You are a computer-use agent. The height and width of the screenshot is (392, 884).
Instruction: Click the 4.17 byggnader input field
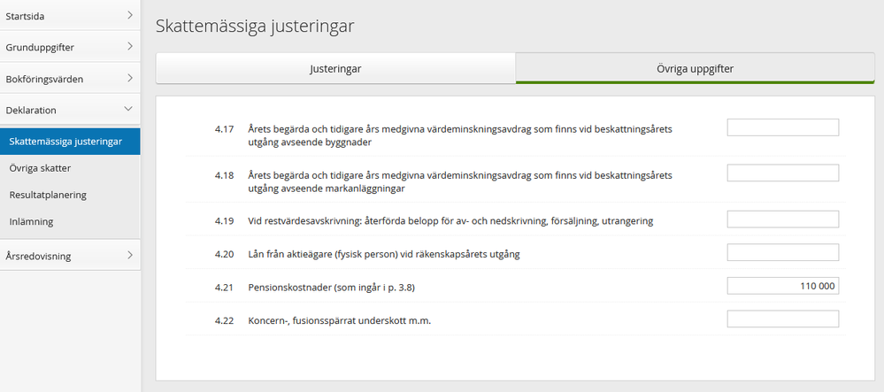[x=782, y=127]
